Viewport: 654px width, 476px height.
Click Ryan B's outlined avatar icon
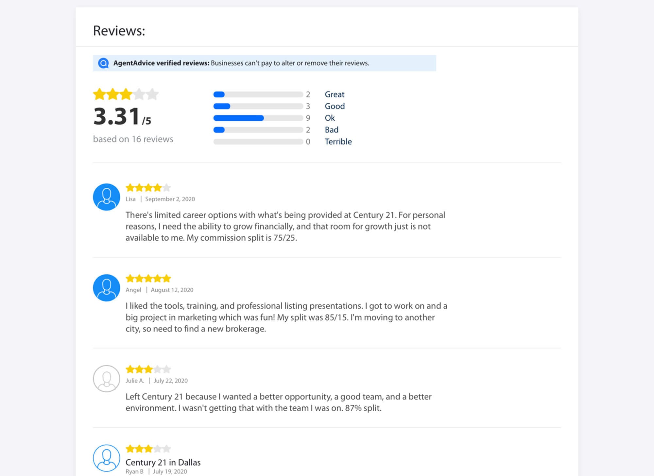(x=107, y=458)
